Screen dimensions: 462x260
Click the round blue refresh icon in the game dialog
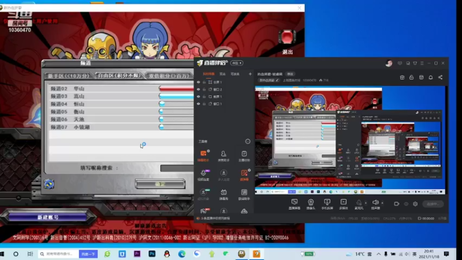[49, 184]
